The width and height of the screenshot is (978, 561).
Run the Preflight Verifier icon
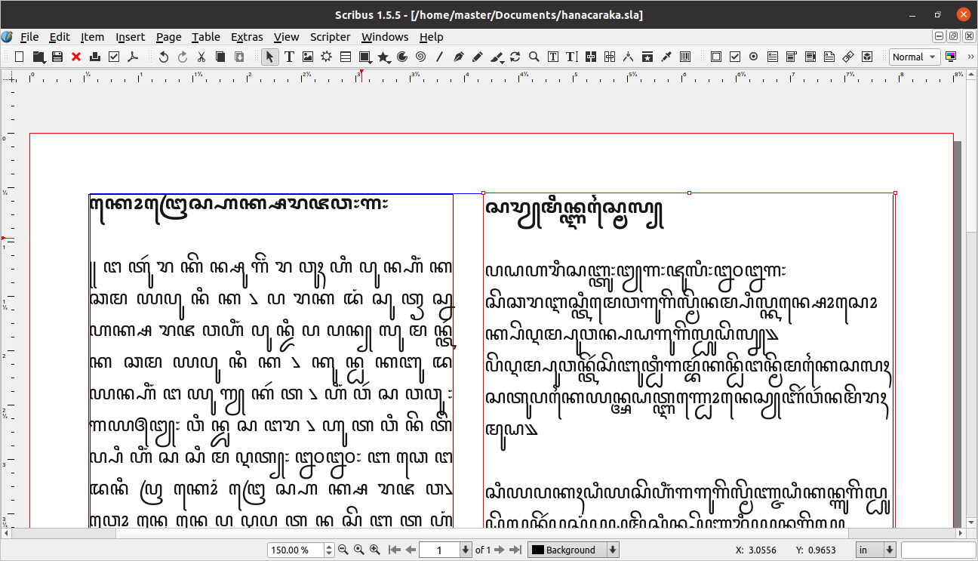114,57
